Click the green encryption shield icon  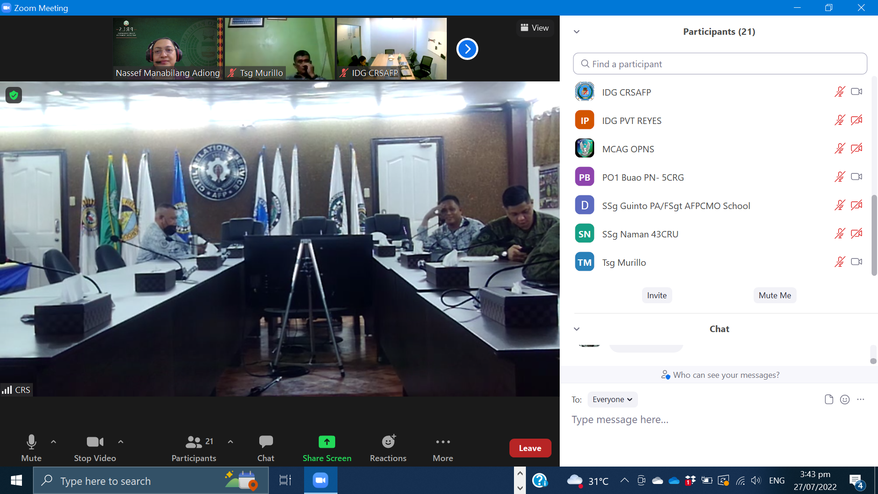click(x=14, y=95)
